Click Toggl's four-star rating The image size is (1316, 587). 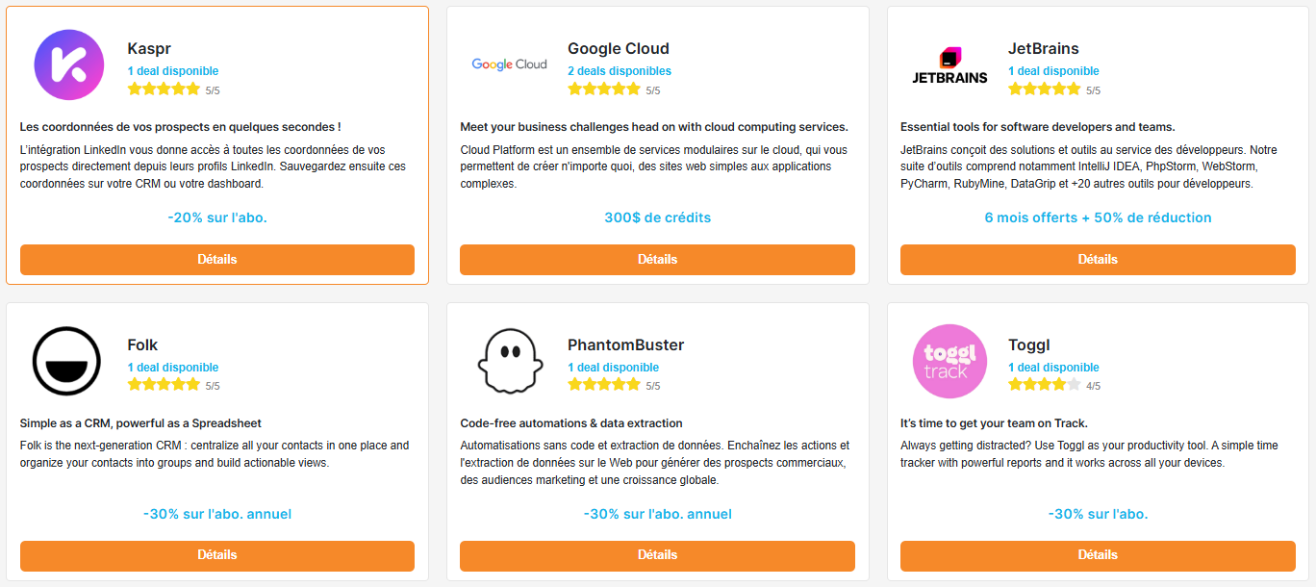coord(1044,386)
